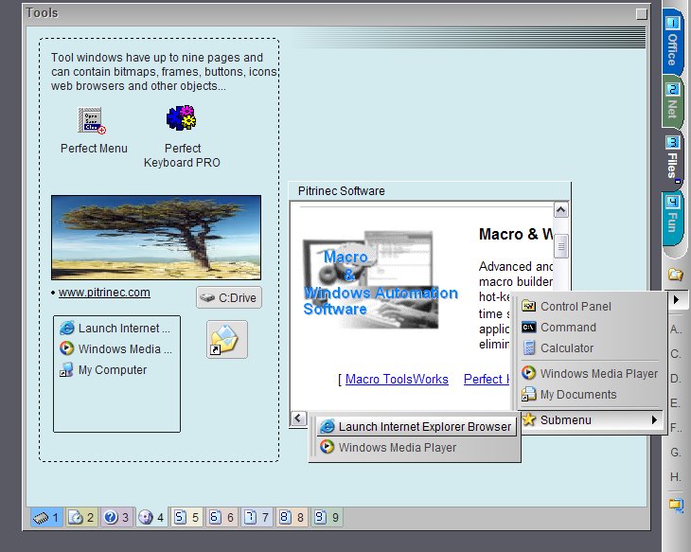Click the My Documents icon in popup menu

pyautogui.click(x=528, y=394)
